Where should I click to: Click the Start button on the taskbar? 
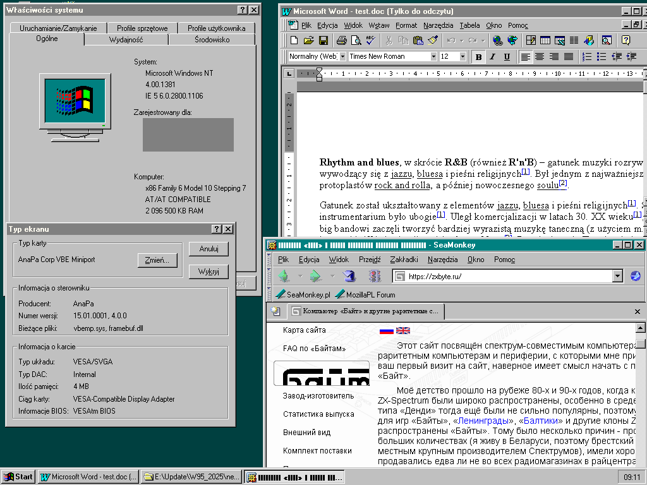tap(18, 477)
